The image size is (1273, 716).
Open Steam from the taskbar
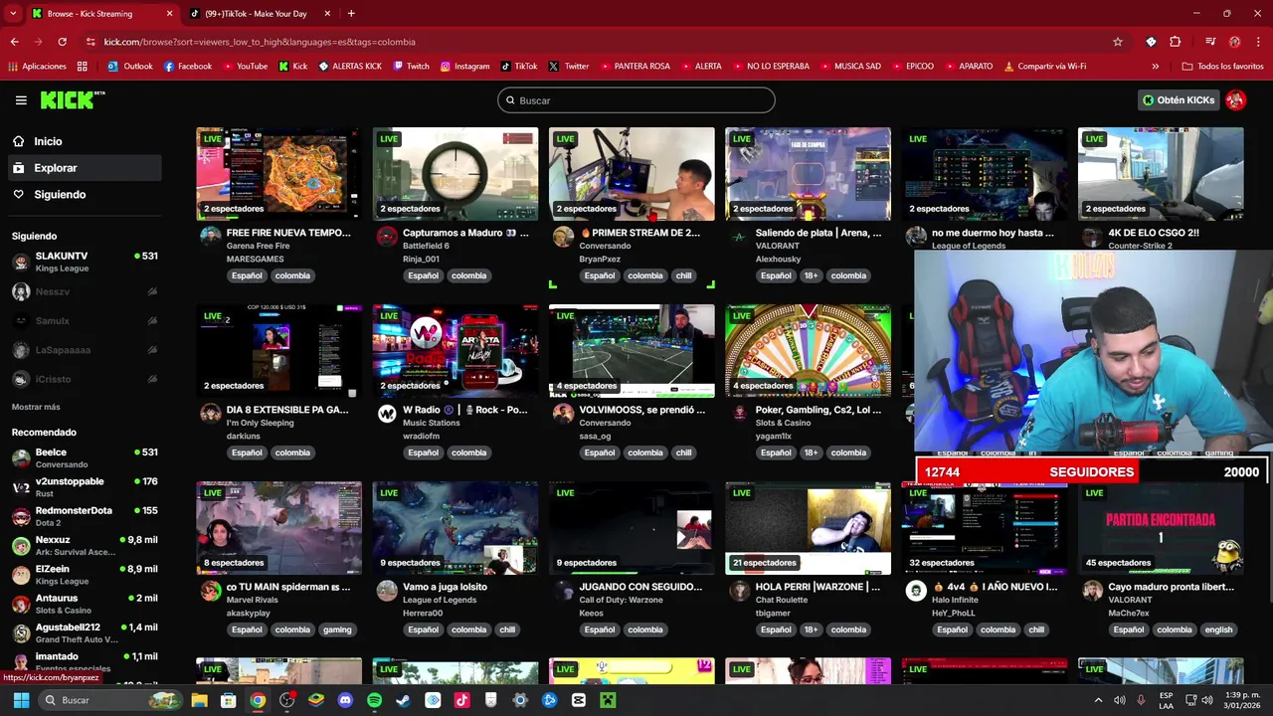(403, 700)
